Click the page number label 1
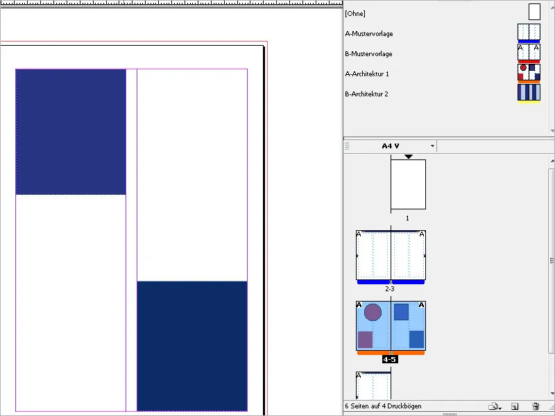The height and width of the screenshot is (416, 555). tap(407, 218)
